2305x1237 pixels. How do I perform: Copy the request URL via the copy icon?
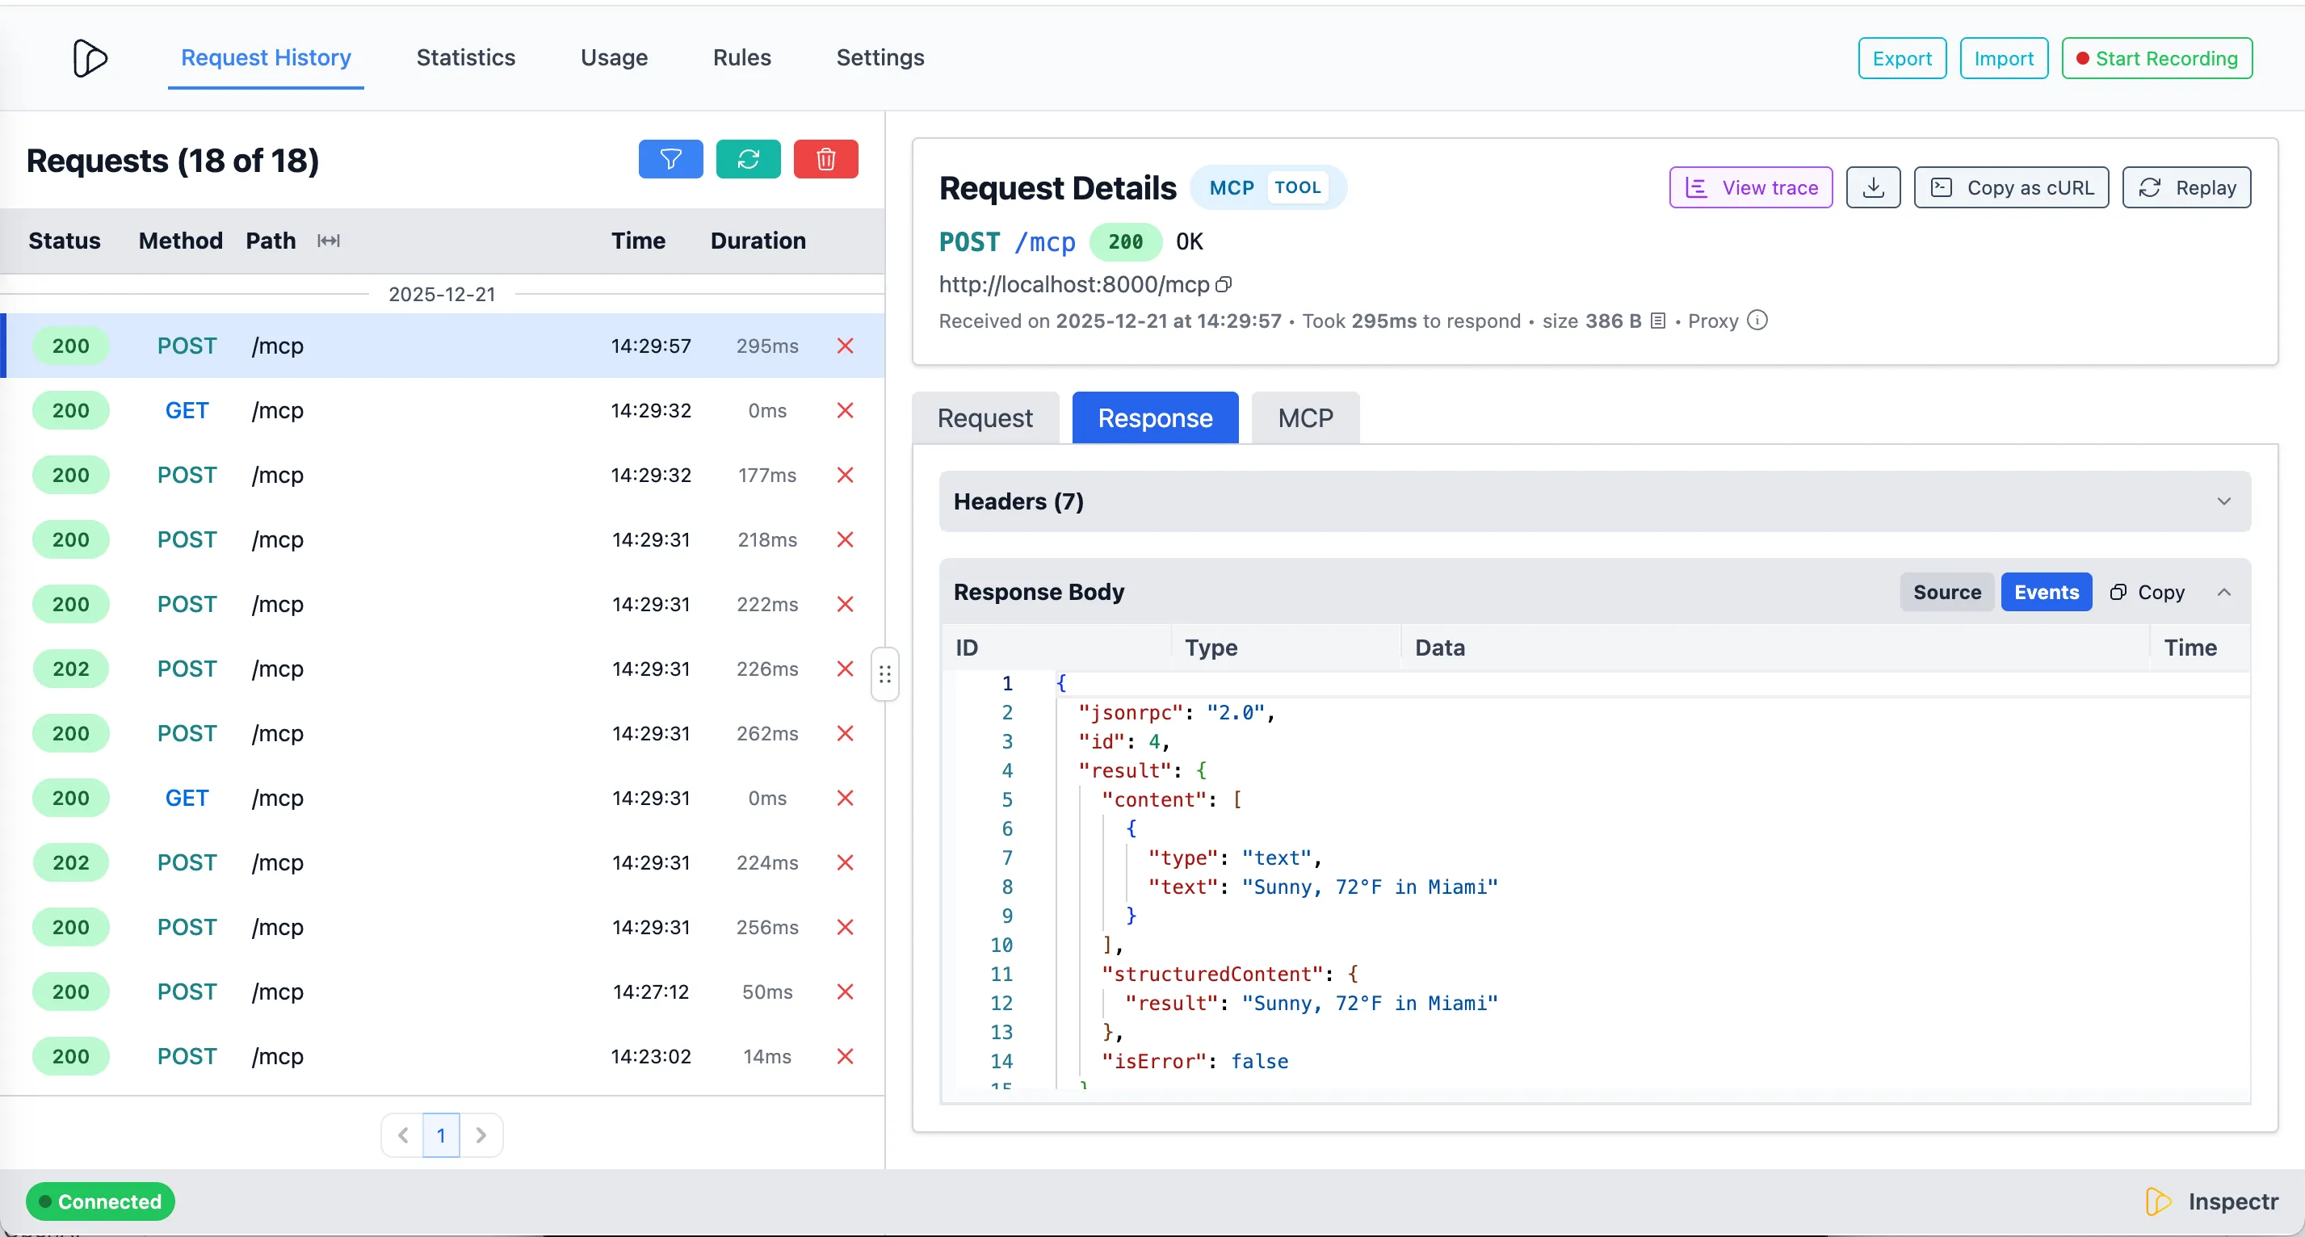tap(1224, 284)
